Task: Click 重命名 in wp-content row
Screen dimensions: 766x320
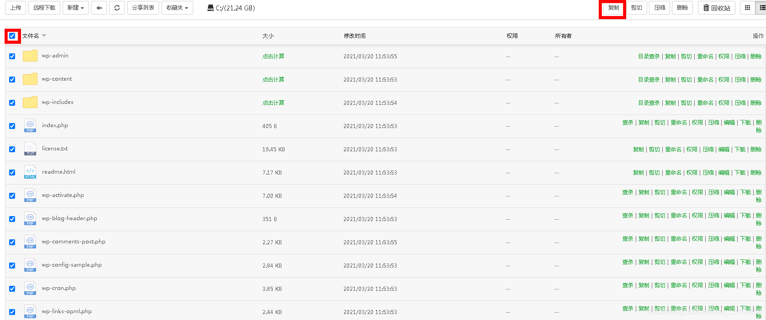Action: [705, 80]
